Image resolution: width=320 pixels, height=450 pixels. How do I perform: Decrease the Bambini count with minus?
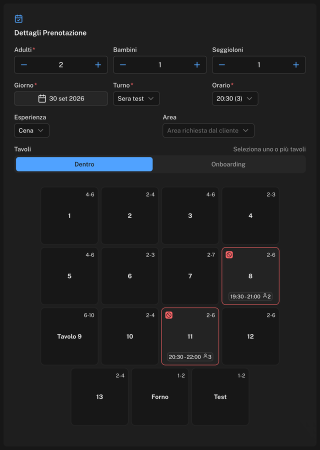click(x=123, y=65)
